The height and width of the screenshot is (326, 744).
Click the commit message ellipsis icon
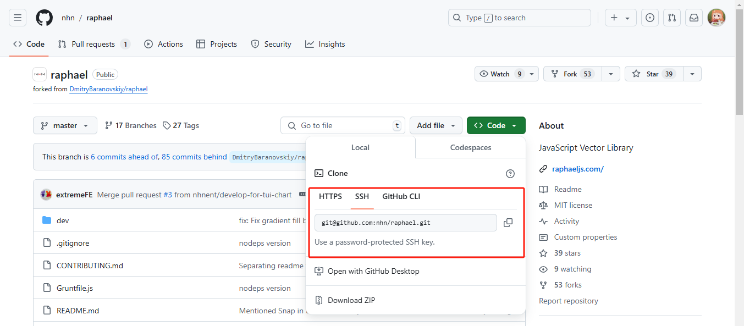[302, 195]
